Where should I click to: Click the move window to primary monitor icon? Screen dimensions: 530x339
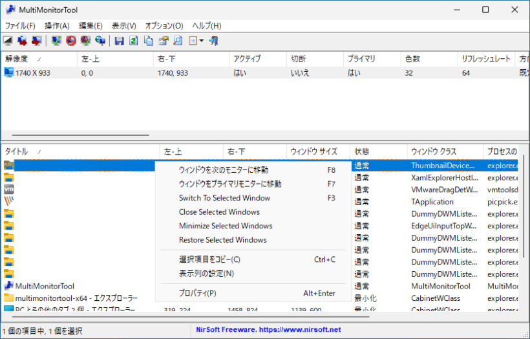pyautogui.click(x=36, y=41)
